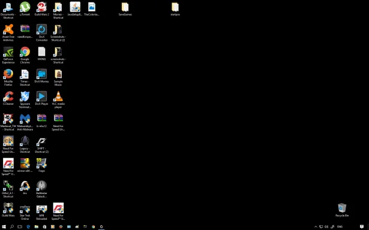
Task: Select the WinRAR archive beside Malwarebytes
Action: [x=41, y=120]
